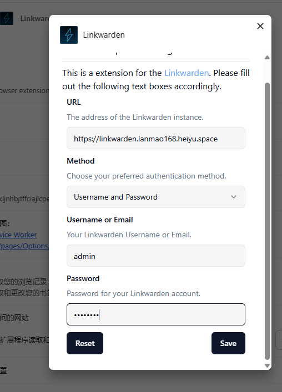
Task: Click the scrollbar up arrow
Action: tap(267, 58)
